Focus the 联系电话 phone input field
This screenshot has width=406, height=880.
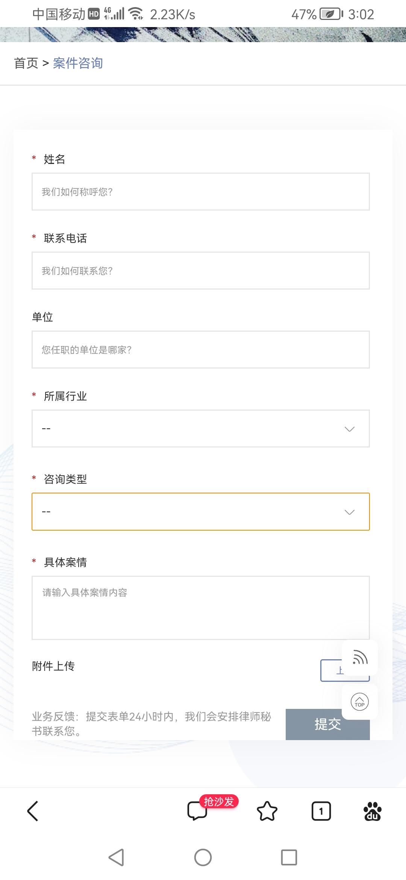(201, 271)
